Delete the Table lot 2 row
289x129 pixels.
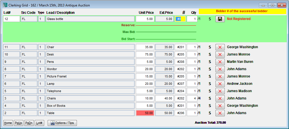click(x=220, y=113)
